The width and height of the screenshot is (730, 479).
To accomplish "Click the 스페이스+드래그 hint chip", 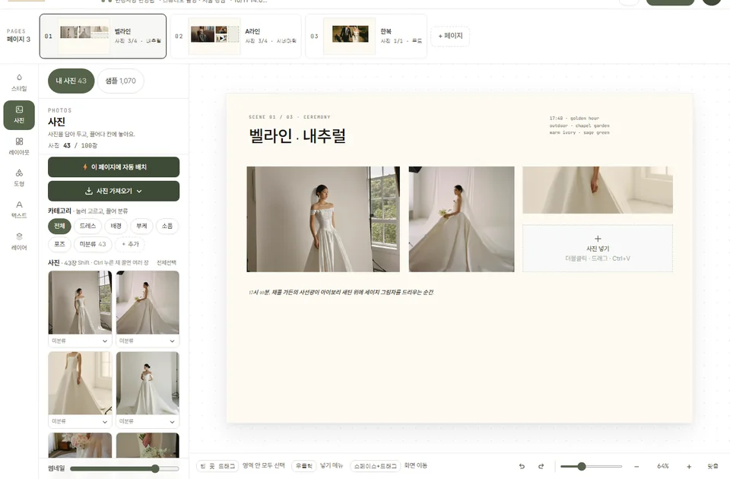I will (375, 466).
